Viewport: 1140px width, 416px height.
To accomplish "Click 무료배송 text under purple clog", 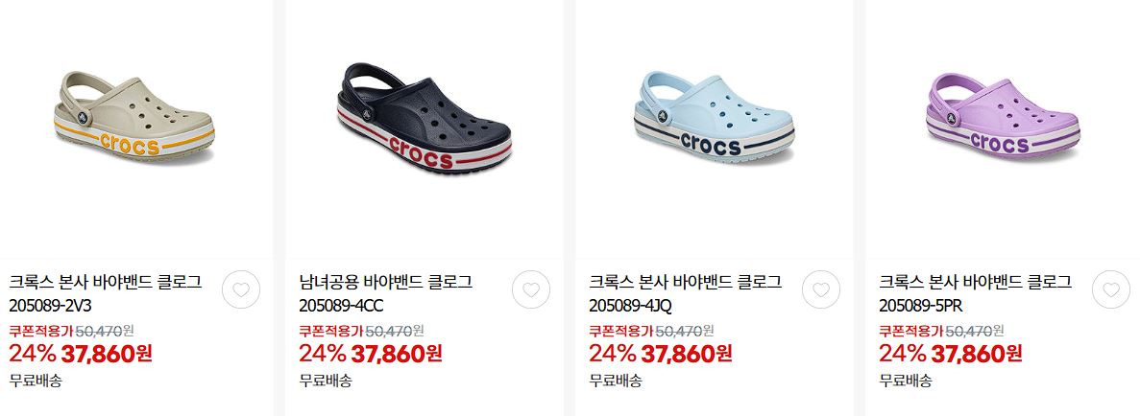I will [905, 380].
